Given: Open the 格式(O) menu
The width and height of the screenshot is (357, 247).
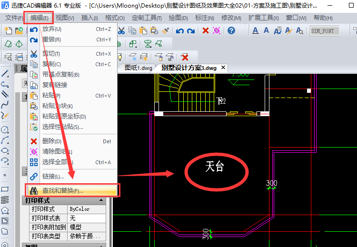Looking at the screenshot, I should click(x=115, y=18).
